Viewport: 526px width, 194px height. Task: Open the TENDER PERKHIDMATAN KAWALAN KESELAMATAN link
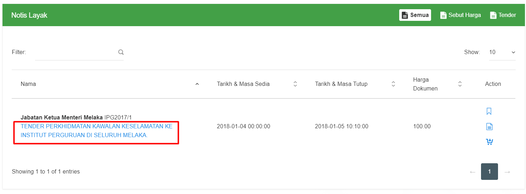pos(96,131)
